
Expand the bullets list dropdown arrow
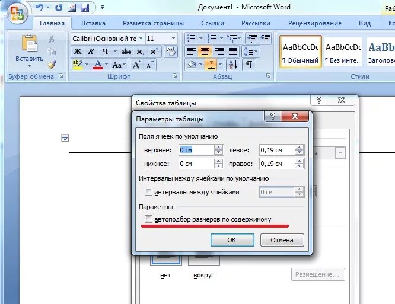(x=201, y=39)
